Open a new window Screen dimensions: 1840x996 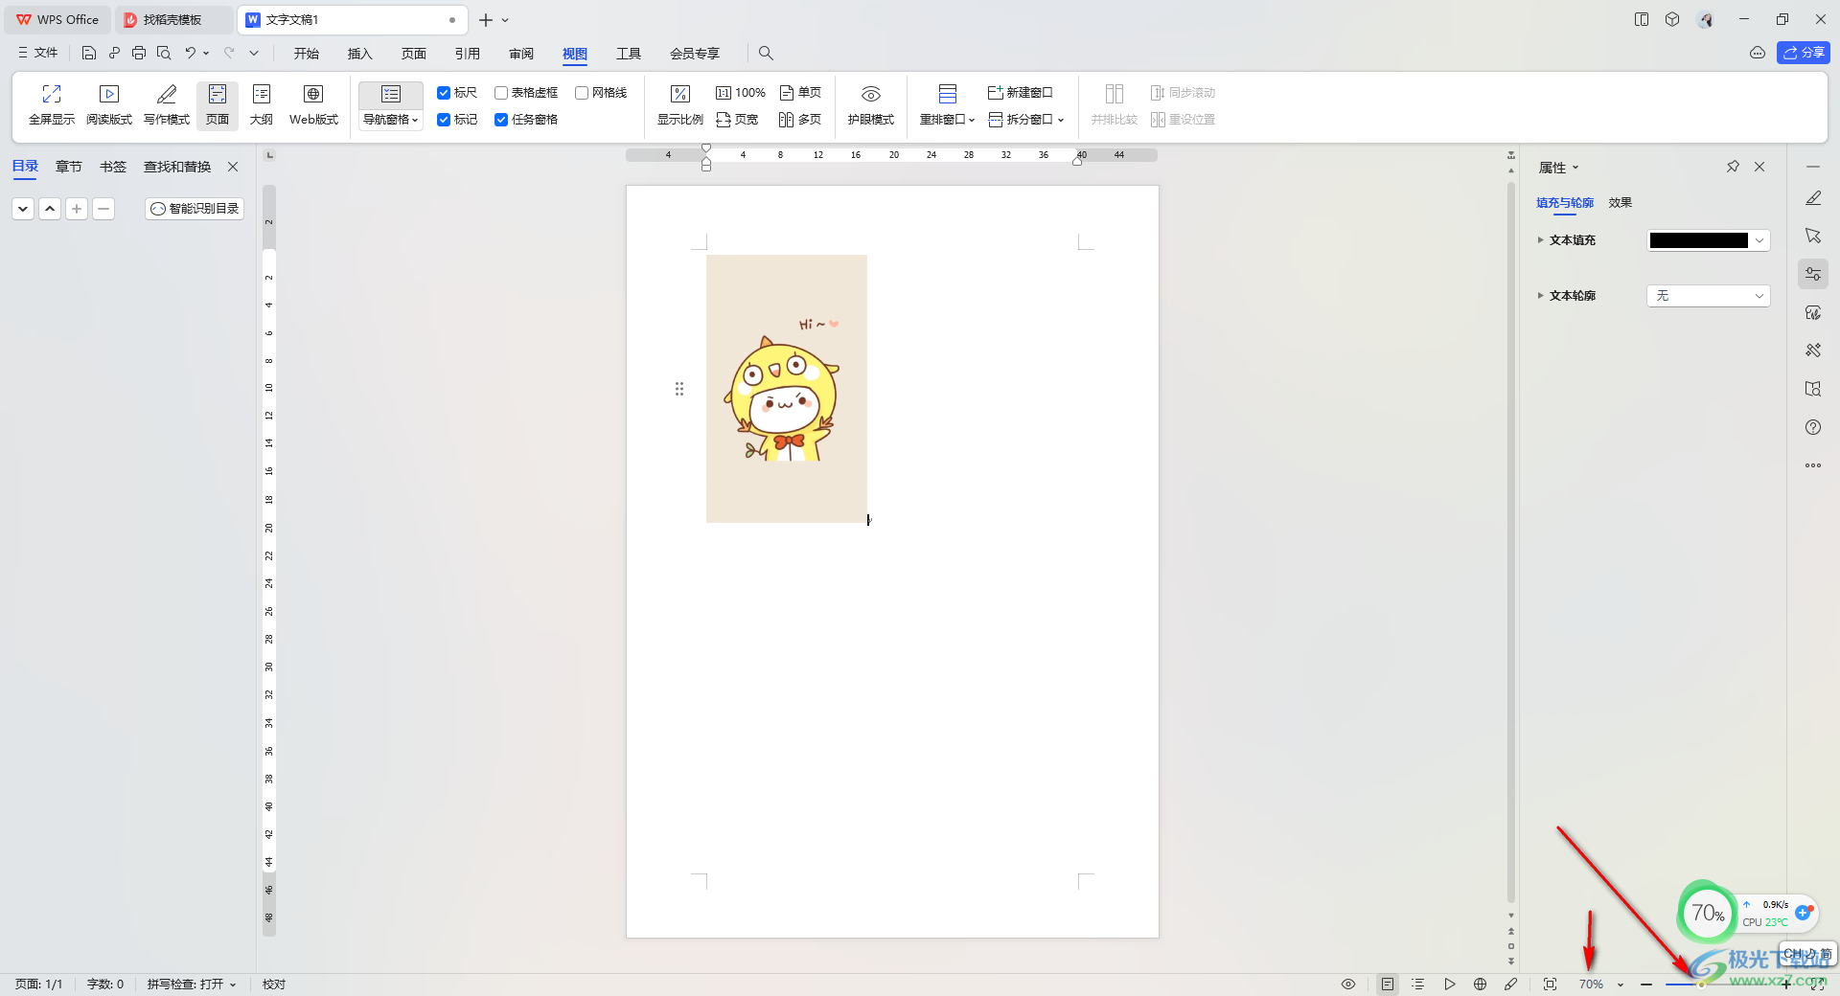point(1021,93)
